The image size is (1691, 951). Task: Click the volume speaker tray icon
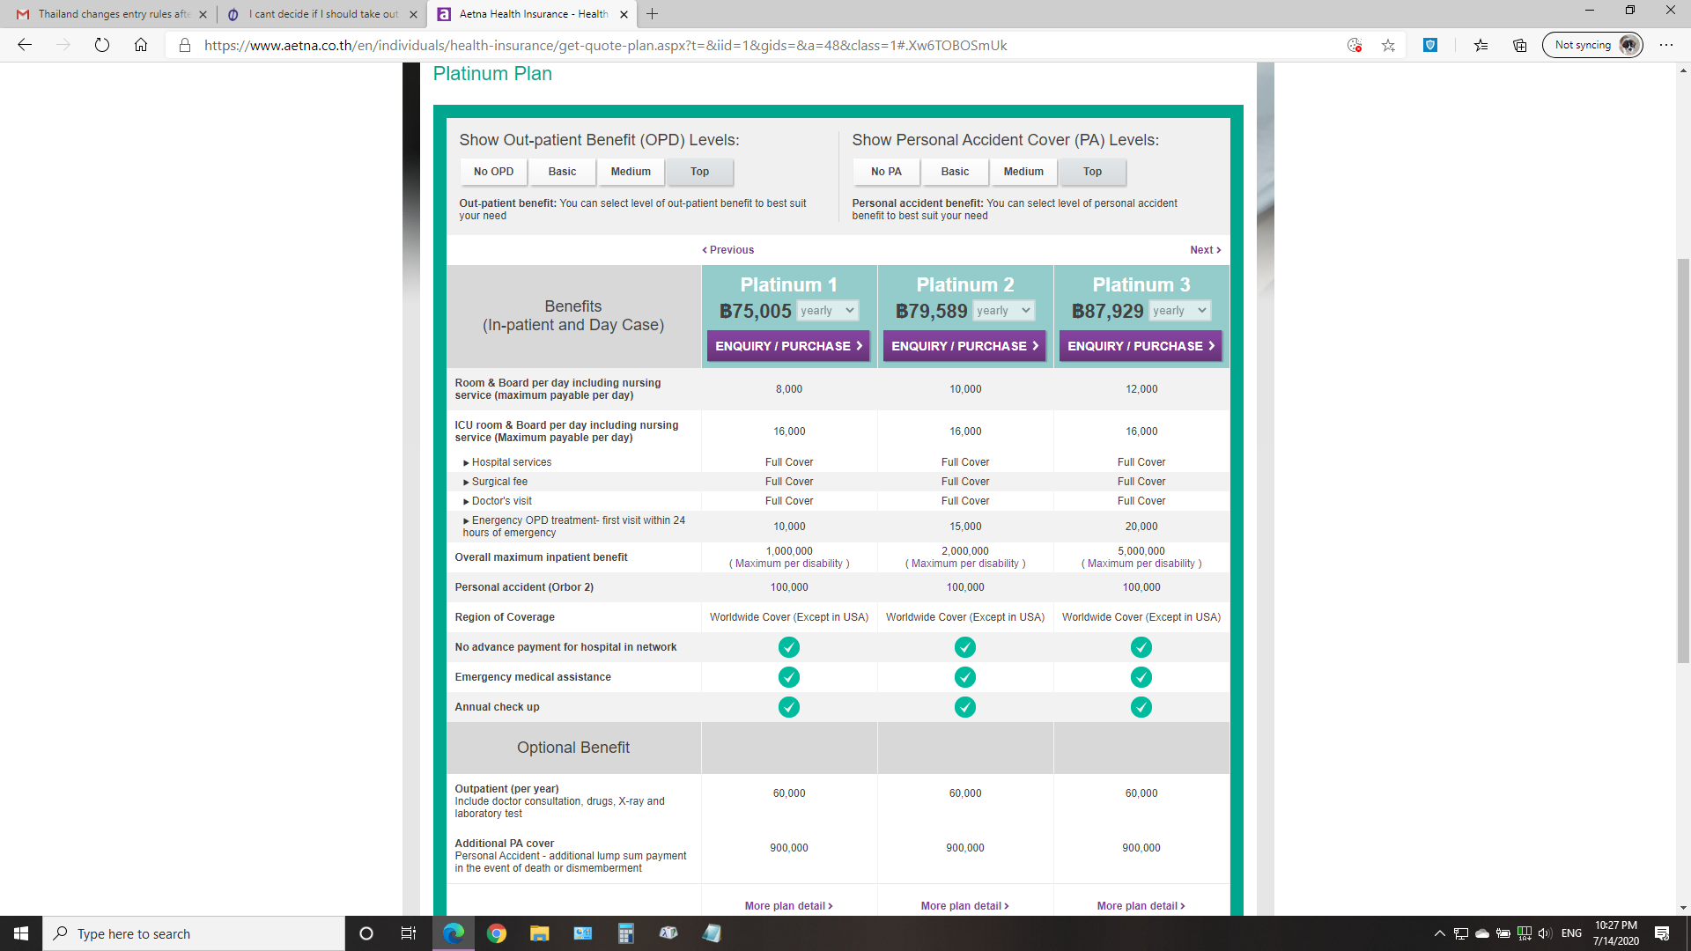[x=1545, y=933]
